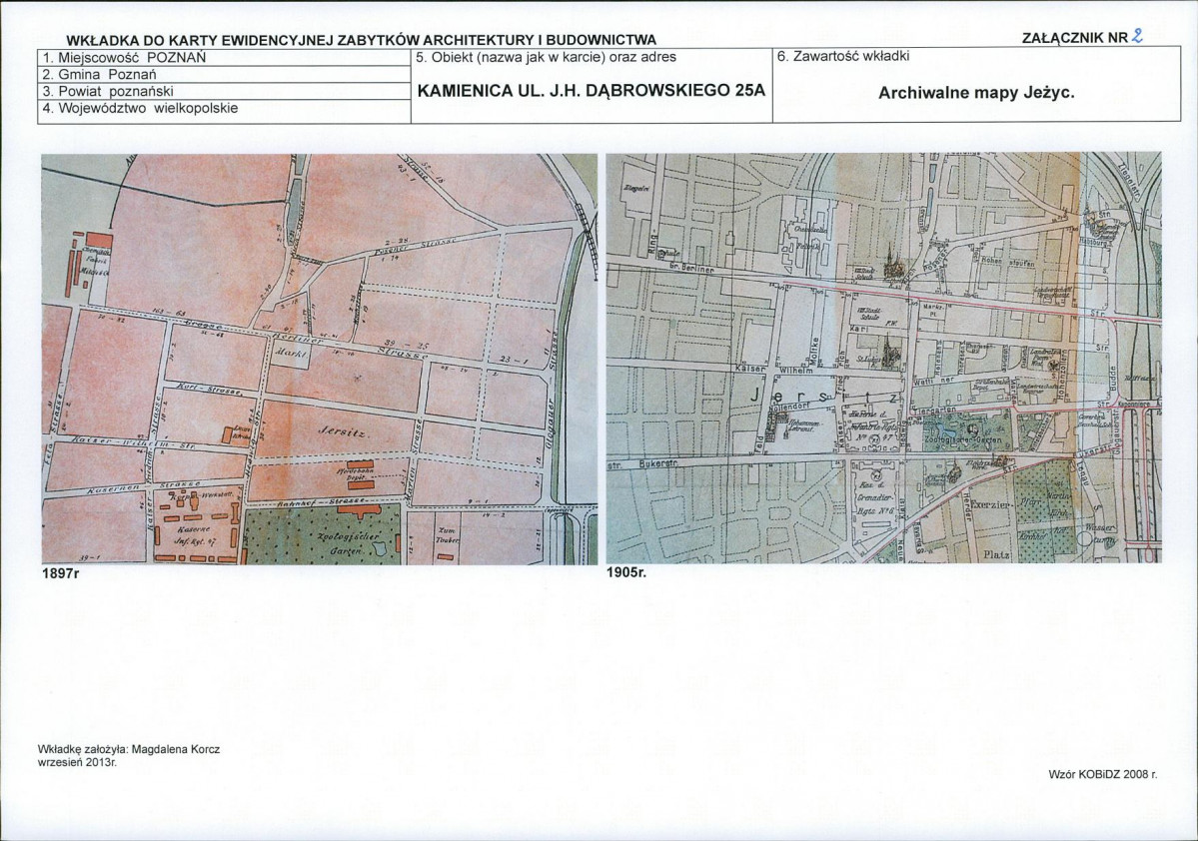The height and width of the screenshot is (841, 1198).
Task: Click the 'Archiwalne mapy Jeżyc.' content text
Action: pyautogui.click(x=976, y=93)
